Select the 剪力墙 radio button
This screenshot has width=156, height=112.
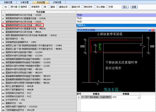(x=9, y=7)
